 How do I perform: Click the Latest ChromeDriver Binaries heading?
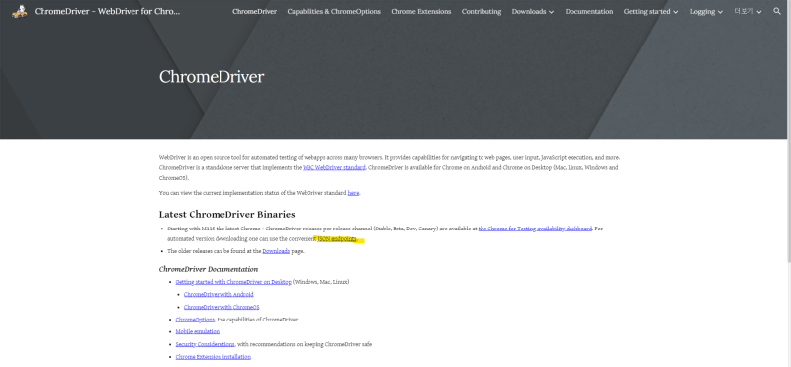tap(227, 214)
